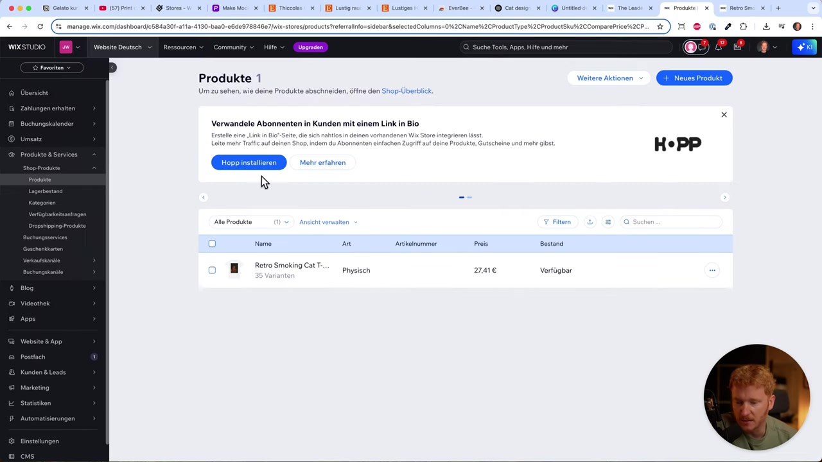Open the notifications bell icon
The image size is (822, 462).
tap(719, 47)
